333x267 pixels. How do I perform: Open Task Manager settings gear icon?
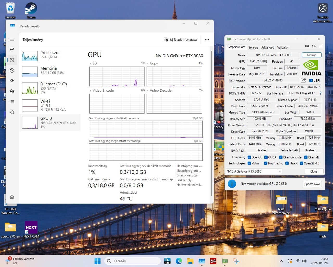(x=12, y=197)
